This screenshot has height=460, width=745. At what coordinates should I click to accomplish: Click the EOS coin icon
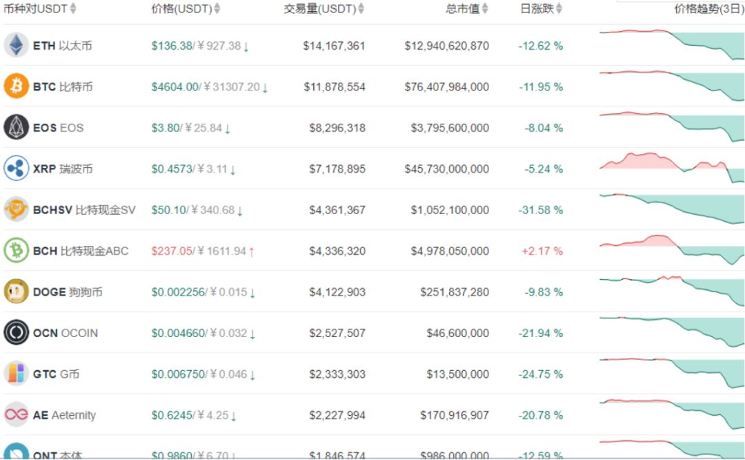pos(17,128)
